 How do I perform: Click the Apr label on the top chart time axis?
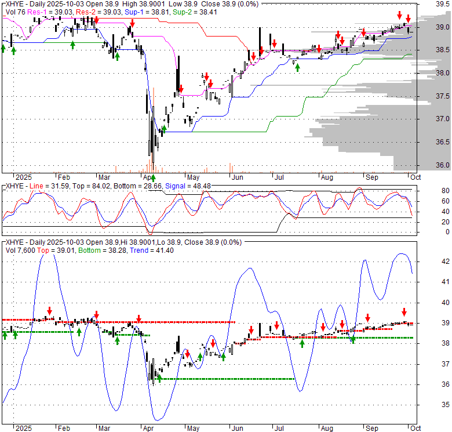(149, 177)
